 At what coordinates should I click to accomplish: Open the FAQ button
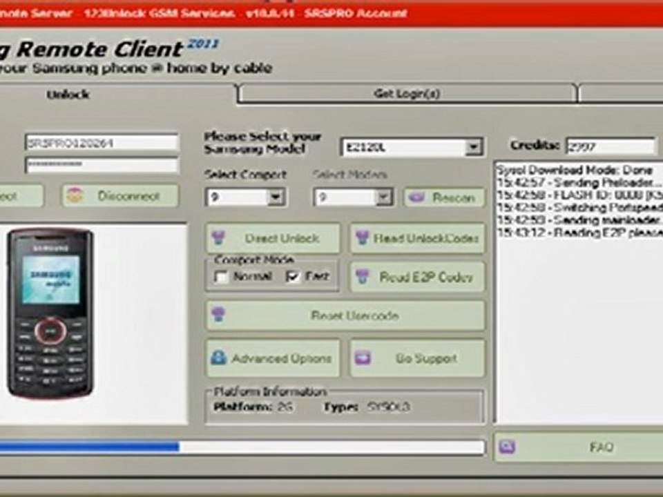click(579, 447)
